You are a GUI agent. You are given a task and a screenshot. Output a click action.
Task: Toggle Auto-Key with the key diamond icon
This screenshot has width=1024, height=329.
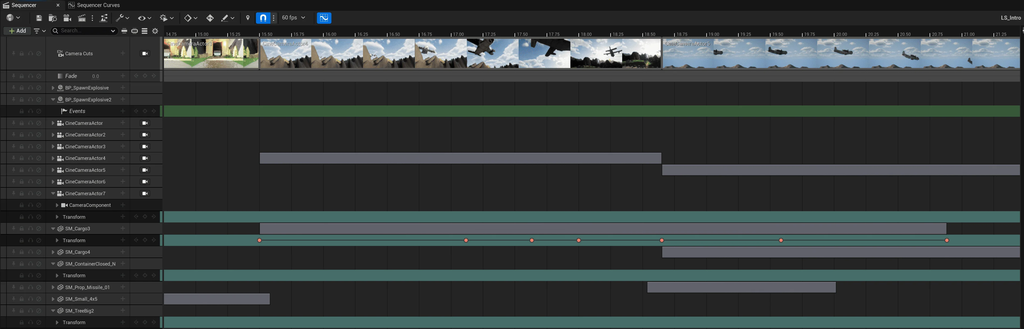tap(210, 18)
